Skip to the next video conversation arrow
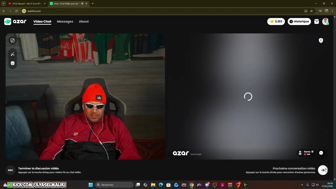 pos(323,170)
